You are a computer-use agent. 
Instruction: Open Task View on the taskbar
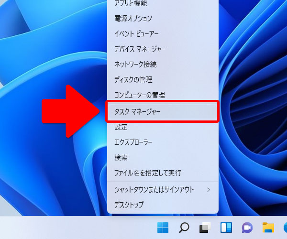tap(205, 228)
